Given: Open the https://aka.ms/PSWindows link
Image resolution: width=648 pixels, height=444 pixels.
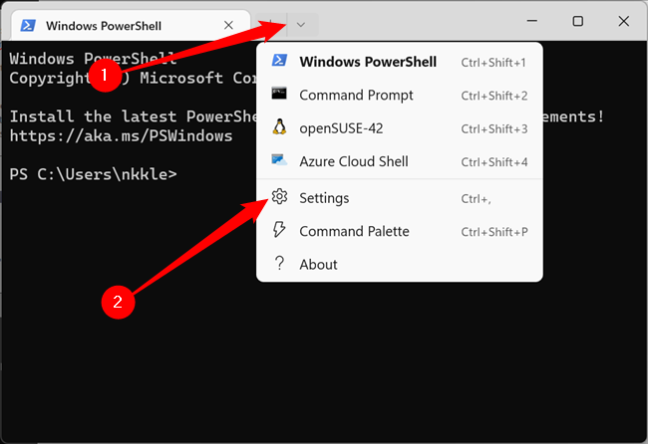Looking at the screenshot, I should pyautogui.click(x=121, y=135).
